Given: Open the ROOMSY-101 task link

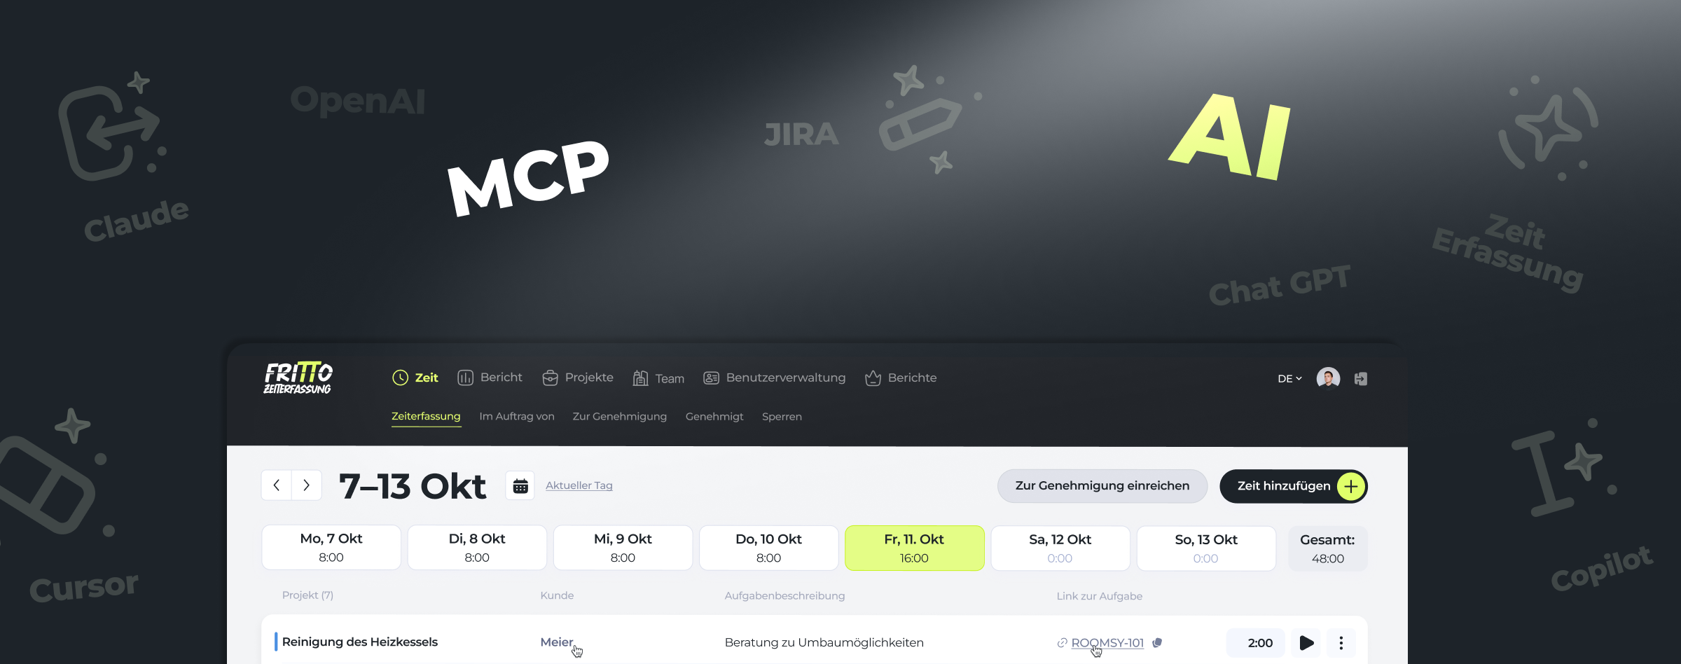Looking at the screenshot, I should (1107, 642).
